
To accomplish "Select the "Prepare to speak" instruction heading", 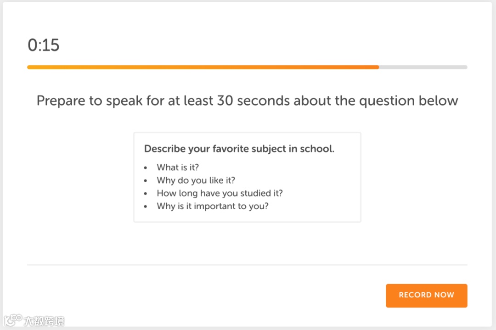I will click(x=247, y=101).
